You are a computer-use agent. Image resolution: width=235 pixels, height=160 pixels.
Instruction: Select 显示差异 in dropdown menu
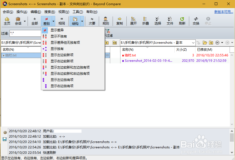click(73, 30)
